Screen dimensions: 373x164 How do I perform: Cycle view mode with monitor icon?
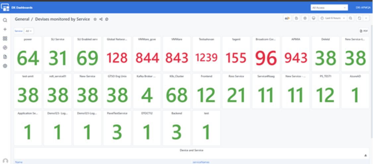(x=314, y=18)
